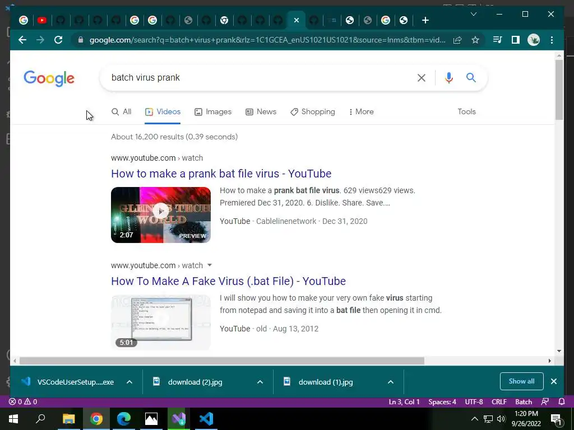This screenshot has height=430, width=574.
Task: Change 'Spaces: 4' indentation in VS Code
Action: click(x=442, y=402)
